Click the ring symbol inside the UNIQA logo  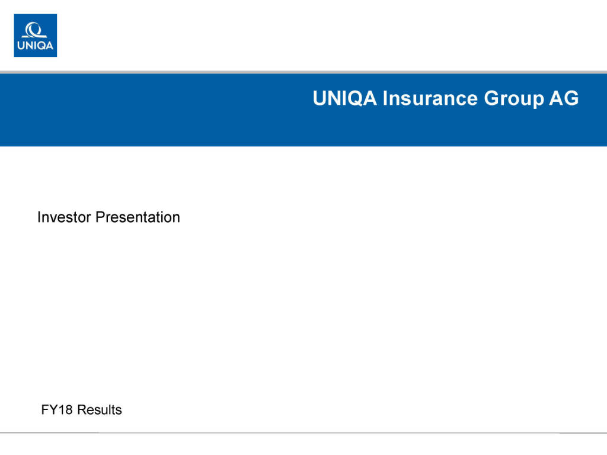pyautogui.click(x=35, y=29)
